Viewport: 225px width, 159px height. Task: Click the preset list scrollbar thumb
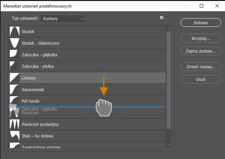coord(169,80)
